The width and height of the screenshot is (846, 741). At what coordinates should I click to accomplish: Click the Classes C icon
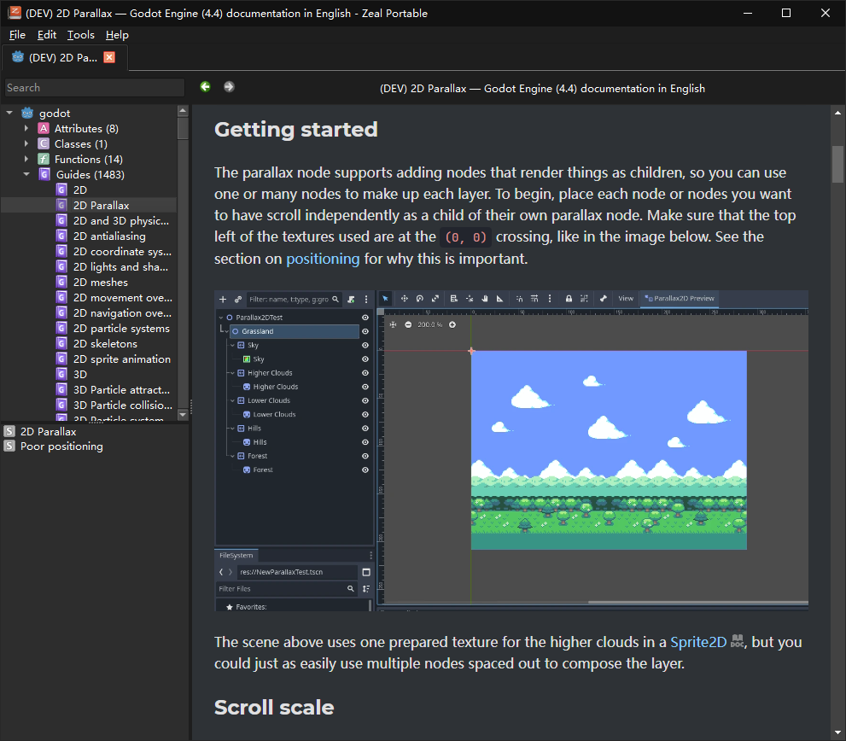[x=44, y=143]
